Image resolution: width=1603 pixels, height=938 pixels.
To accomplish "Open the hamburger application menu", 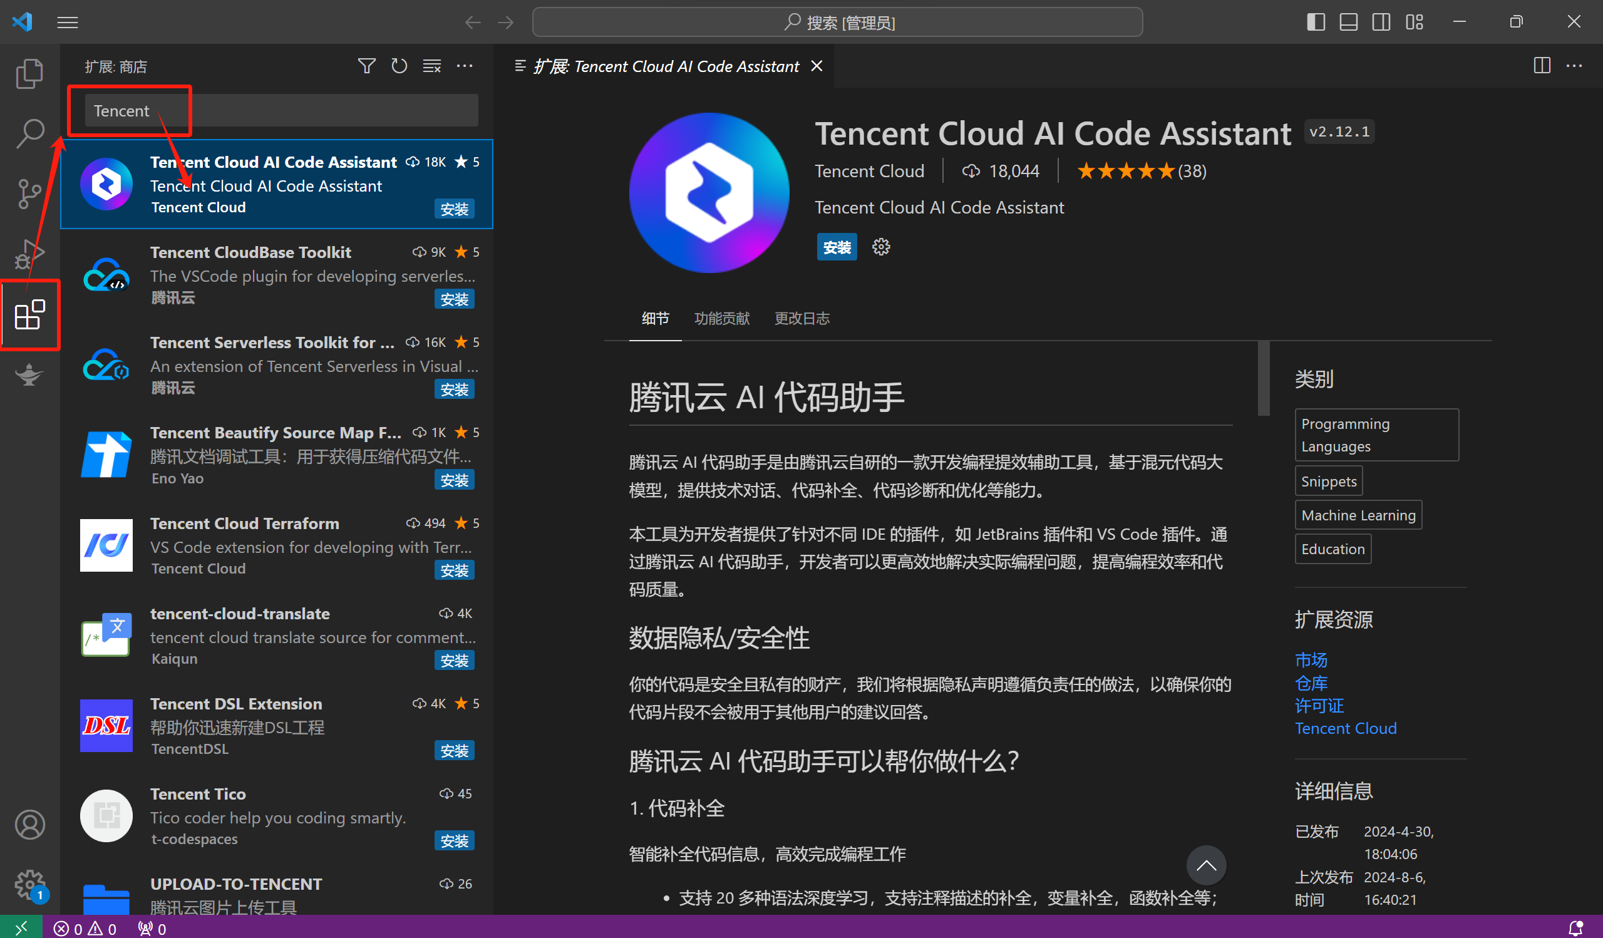I will pos(68,23).
